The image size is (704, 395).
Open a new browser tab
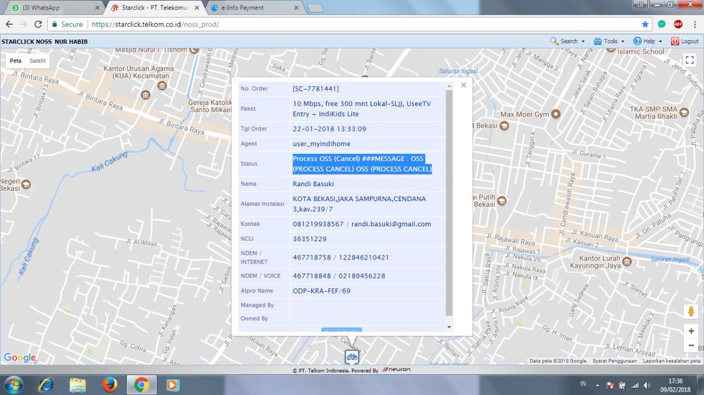tap(314, 8)
